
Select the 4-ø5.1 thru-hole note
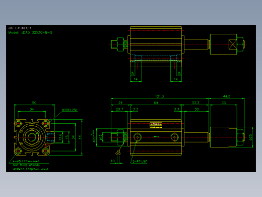(x=26, y=161)
